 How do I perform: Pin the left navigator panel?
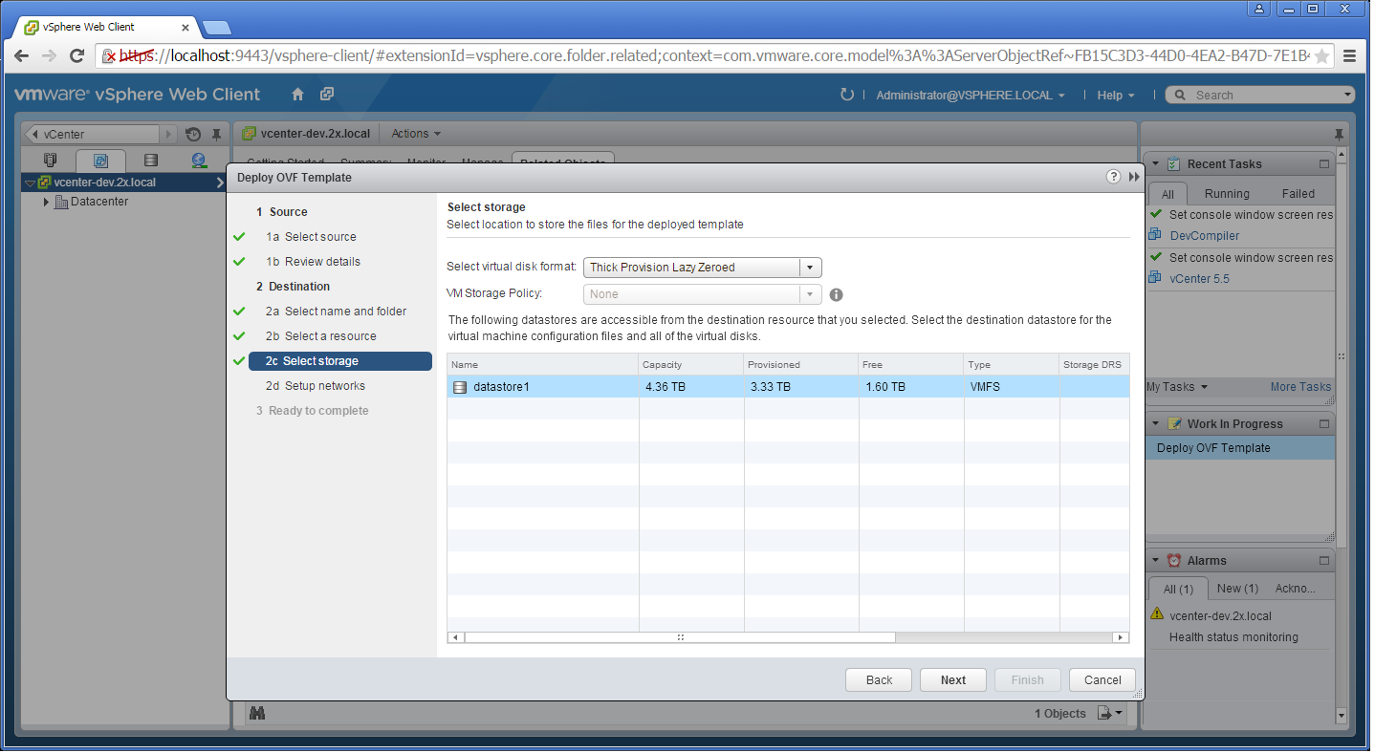pyautogui.click(x=217, y=135)
